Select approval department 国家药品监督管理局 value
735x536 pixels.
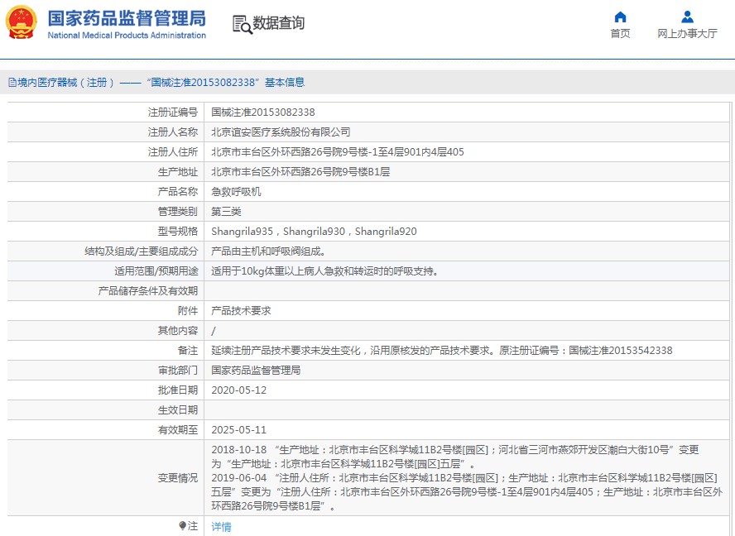[256, 370]
